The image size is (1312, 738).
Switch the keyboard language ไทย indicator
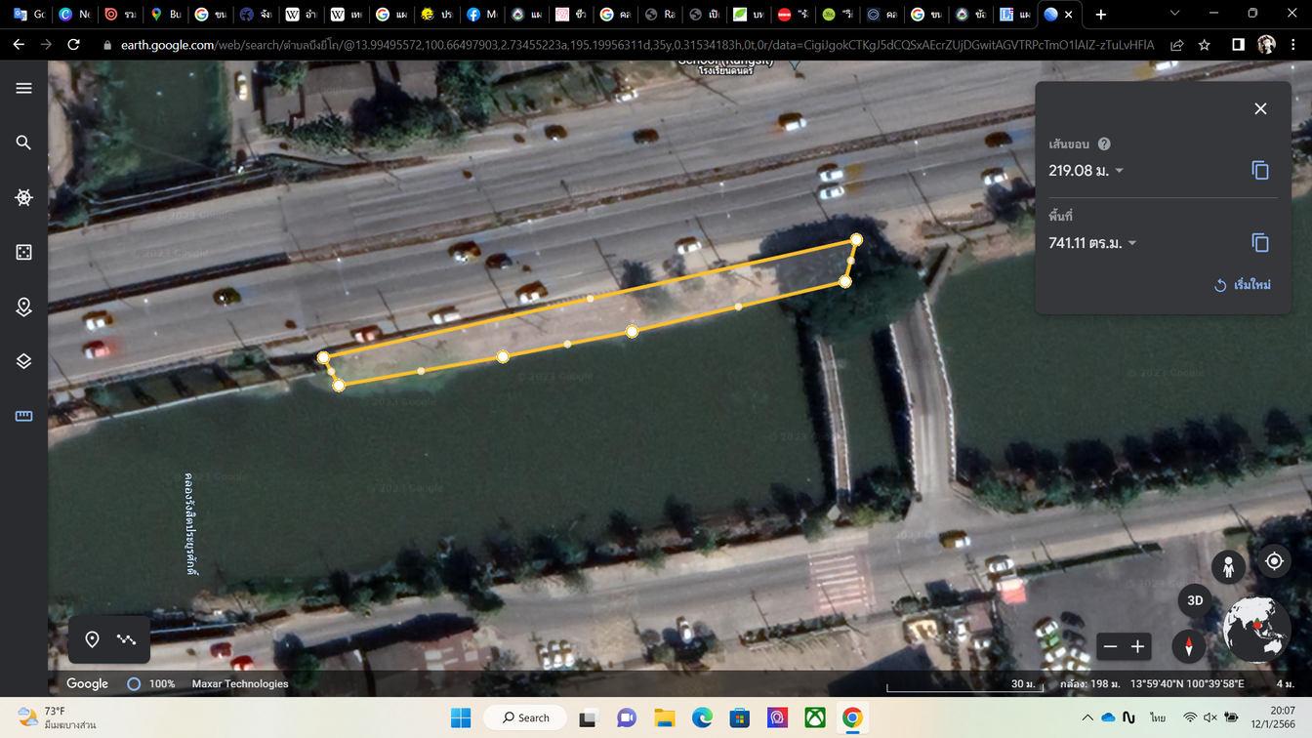point(1158,717)
